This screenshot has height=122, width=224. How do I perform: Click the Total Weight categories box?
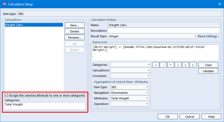pos(45,106)
